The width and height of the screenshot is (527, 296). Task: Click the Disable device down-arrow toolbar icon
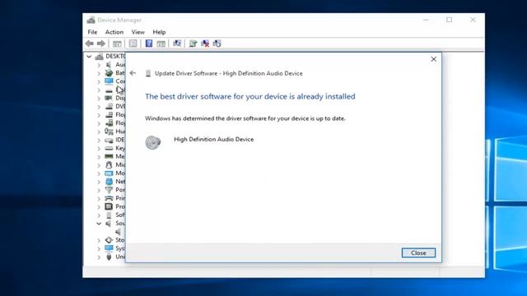coord(217,44)
